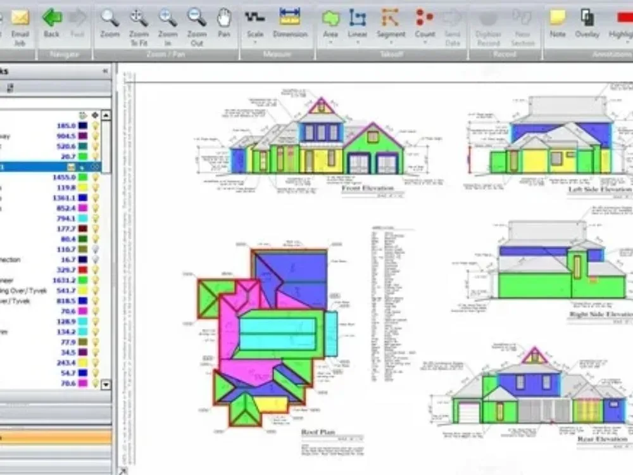
Task: Collapse the left panel using its chevron
Action: coord(106,72)
